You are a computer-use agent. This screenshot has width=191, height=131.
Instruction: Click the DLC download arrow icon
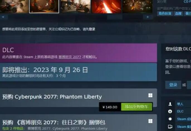point(170,111)
